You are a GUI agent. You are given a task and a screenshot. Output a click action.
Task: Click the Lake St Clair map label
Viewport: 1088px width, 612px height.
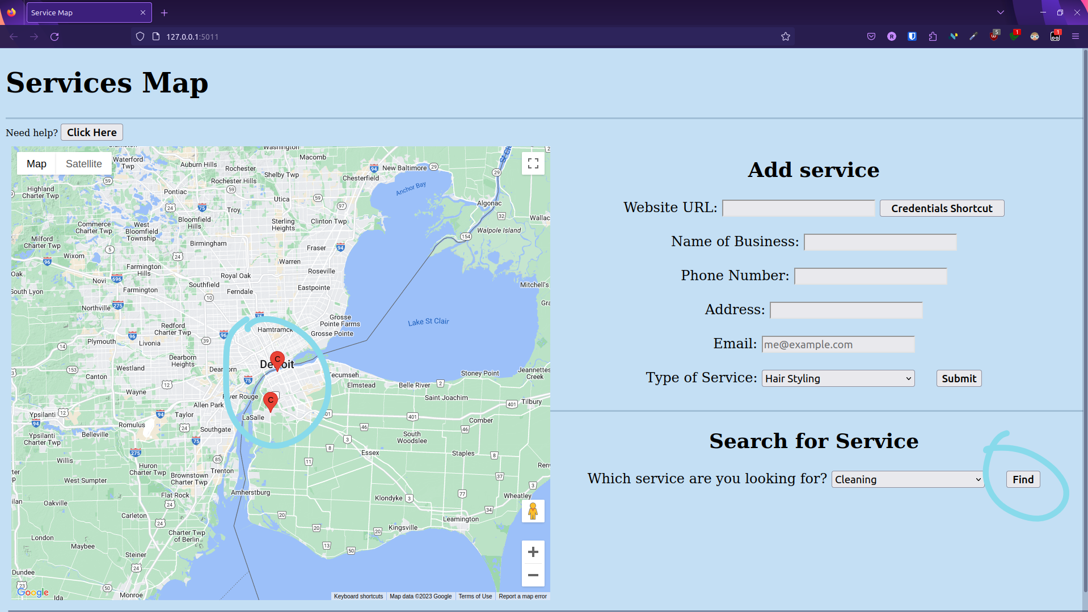point(428,322)
